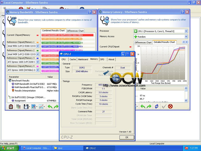Expand the ATI Xpress 1600 (IntVideo) dropdown
The image size is (201, 151).
(37, 70)
